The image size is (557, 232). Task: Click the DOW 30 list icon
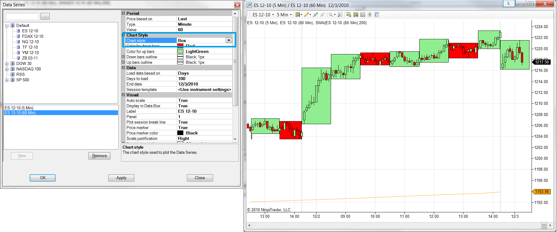click(x=12, y=63)
